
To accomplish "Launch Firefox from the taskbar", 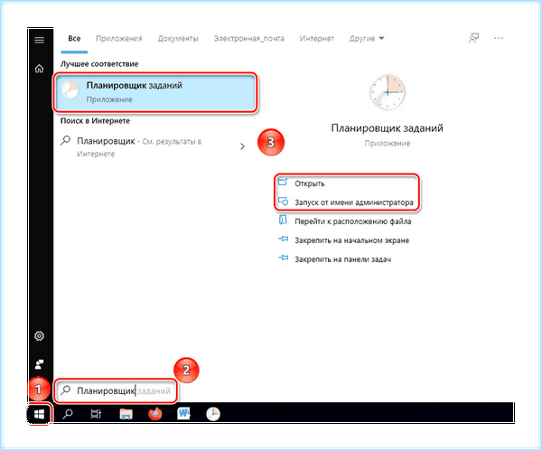I will (x=155, y=414).
